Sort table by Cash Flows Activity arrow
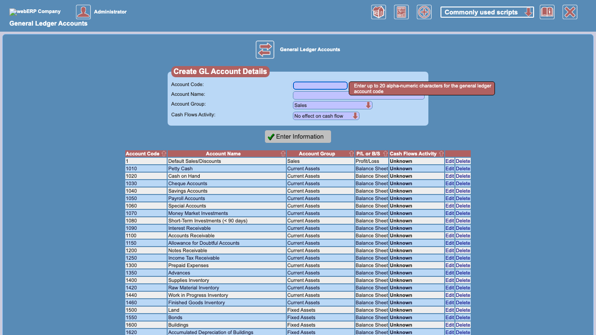 [x=441, y=154]
